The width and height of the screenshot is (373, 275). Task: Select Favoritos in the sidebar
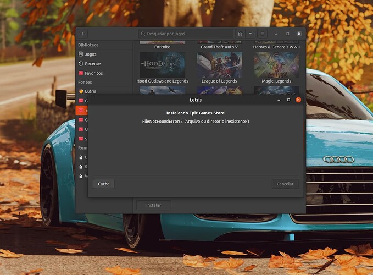coord(104,73)
